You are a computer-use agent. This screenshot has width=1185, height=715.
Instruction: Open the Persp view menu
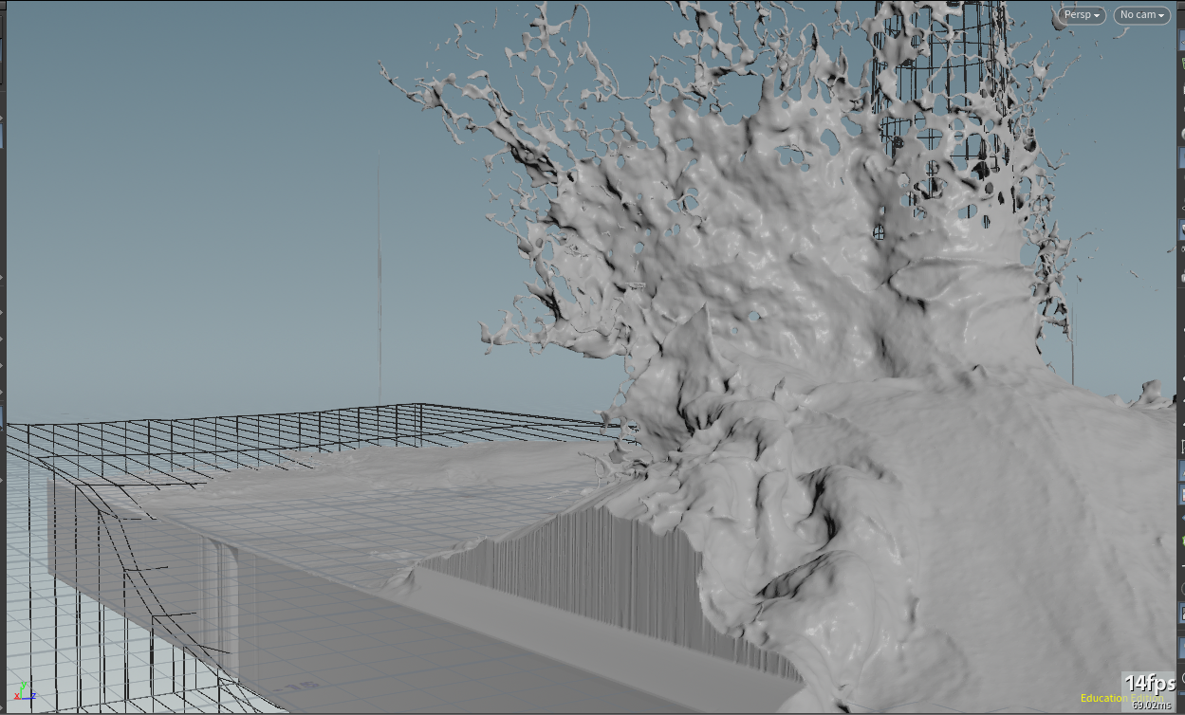[x=1080, y=15]
